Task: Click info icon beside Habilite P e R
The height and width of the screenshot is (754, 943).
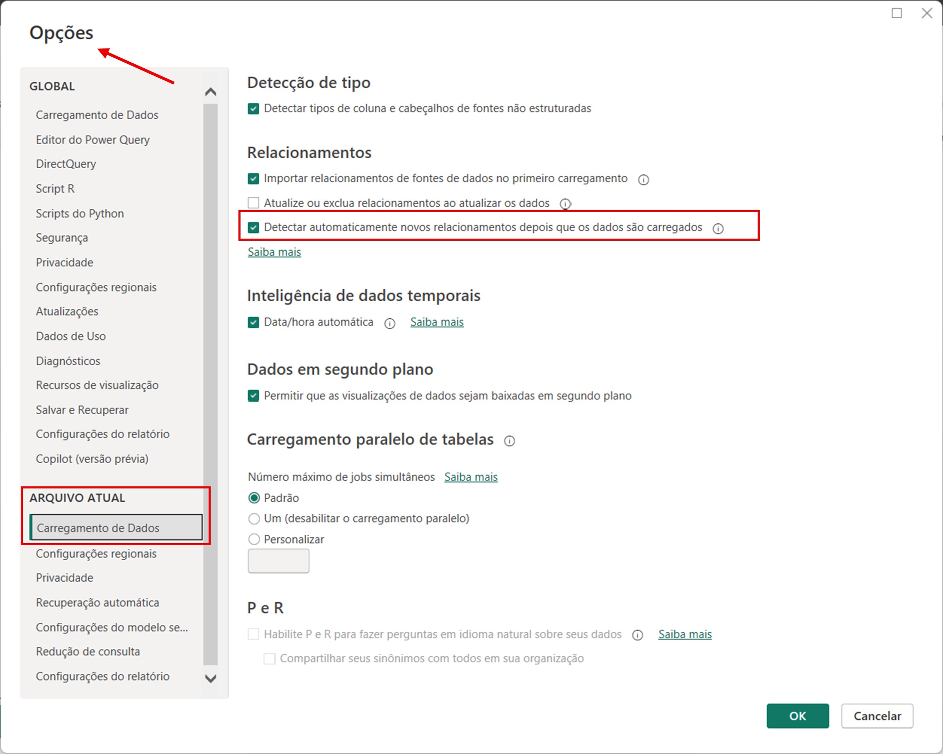Action: [x=637, y=635]
